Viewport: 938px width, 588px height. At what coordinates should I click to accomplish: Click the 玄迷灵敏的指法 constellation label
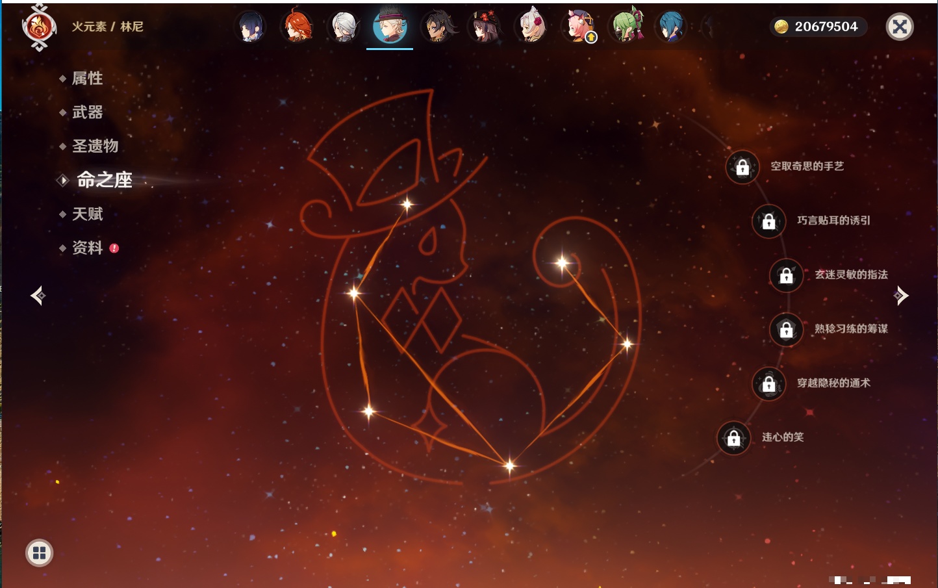[852, 274]
